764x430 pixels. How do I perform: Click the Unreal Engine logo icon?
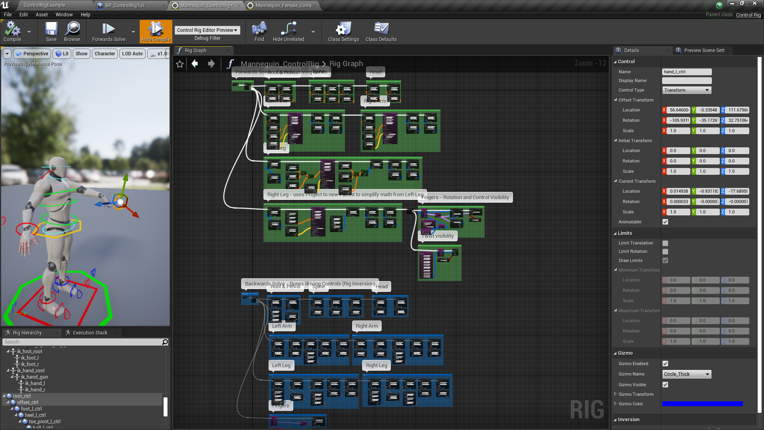coord(6,5)
